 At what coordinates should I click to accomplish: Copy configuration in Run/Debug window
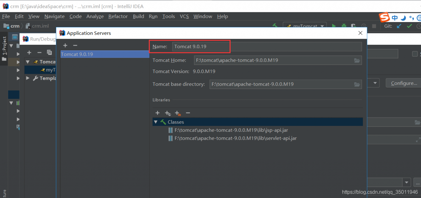[49, 52]
